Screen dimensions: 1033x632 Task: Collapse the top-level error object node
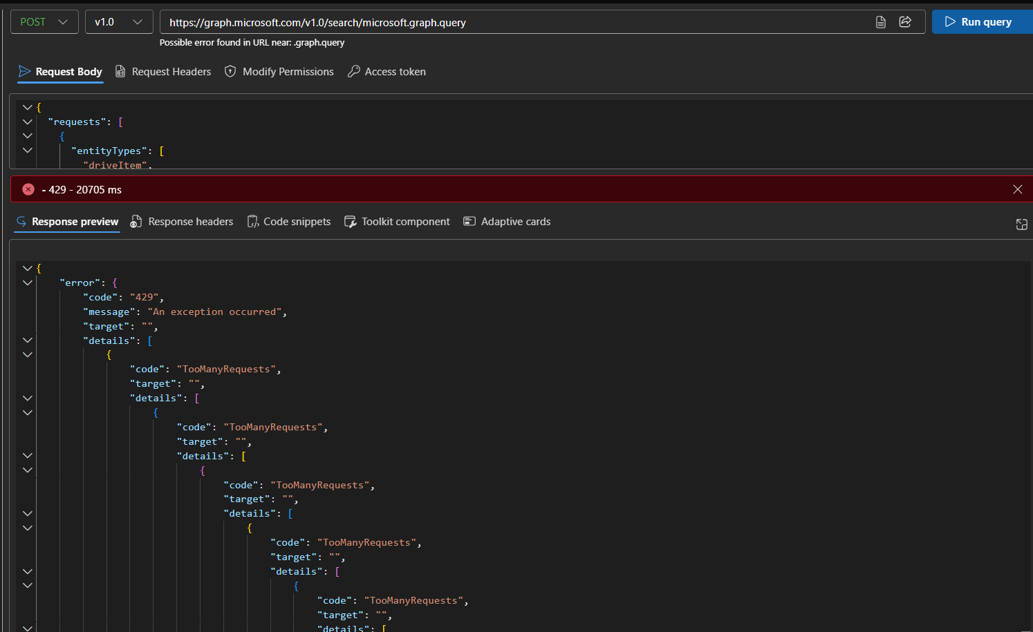coord(26,282)
